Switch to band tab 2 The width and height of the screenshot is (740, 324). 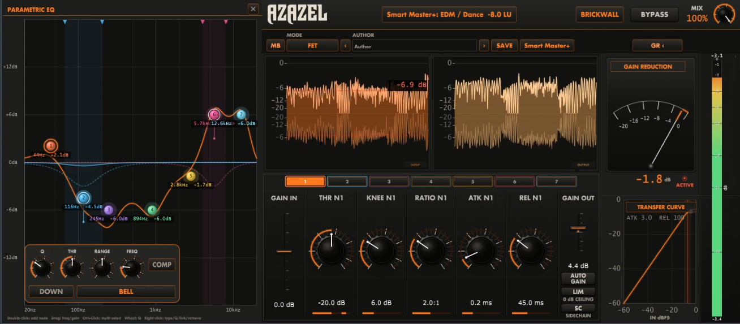coord(347,182)
